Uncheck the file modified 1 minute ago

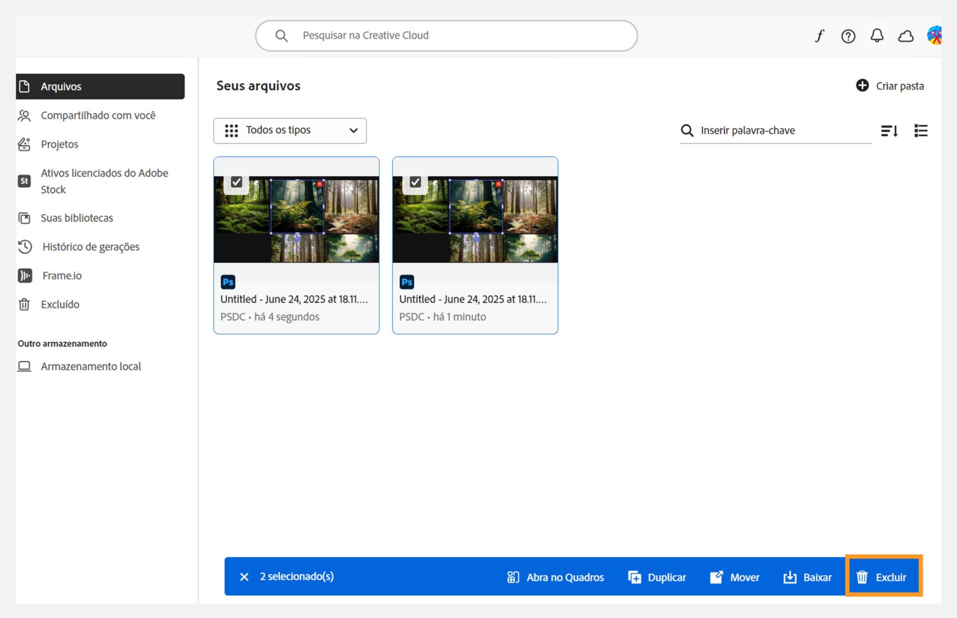[415, 182]
